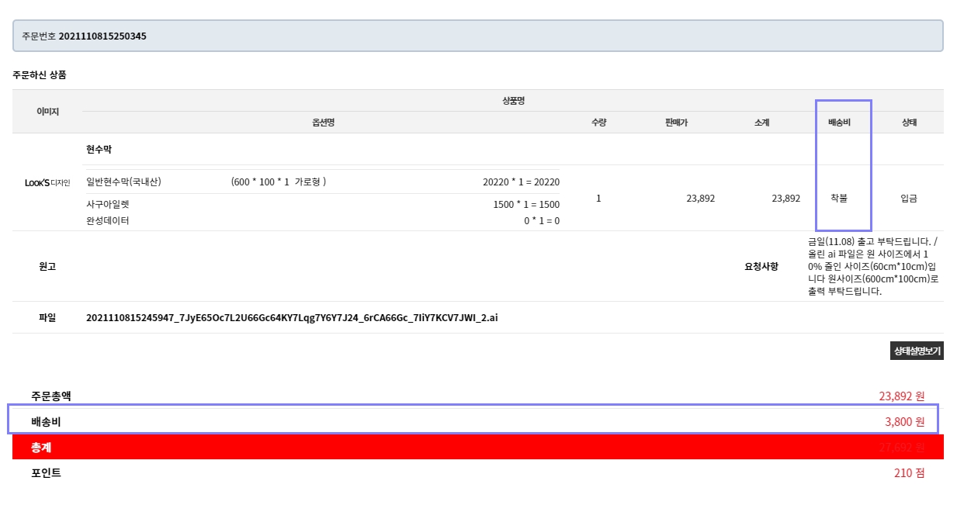The height and width of the screenshot is (505, 957).
Task: Click the 판매가 column header
Action: tap(677, 123)
